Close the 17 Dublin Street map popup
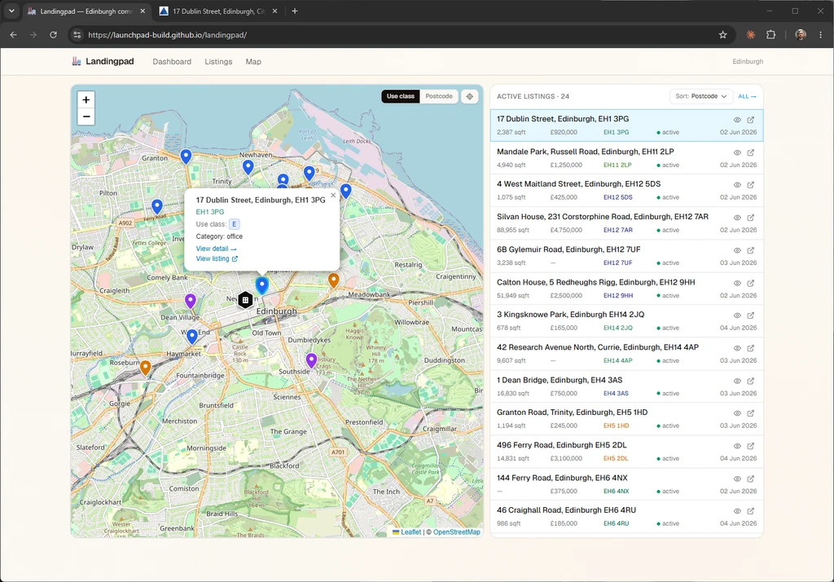The image size is (834, 582). pos(333,195)
